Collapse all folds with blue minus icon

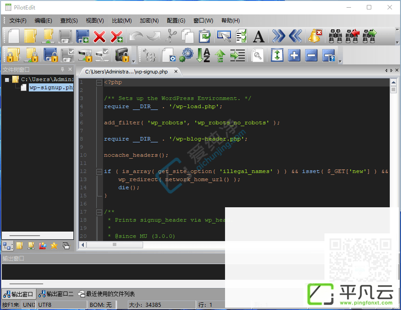[311, 55]
